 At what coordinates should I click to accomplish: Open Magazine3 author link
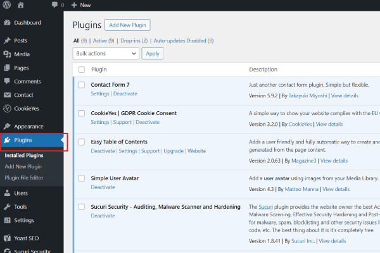pyautogui.click(x=303, y=161)
